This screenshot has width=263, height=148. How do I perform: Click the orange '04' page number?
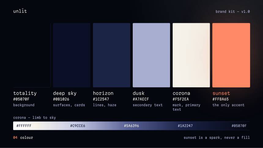15,138
